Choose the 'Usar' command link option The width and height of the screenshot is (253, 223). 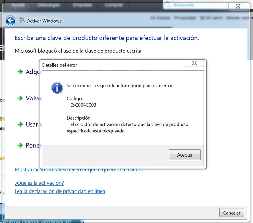(x=32, y=125)
